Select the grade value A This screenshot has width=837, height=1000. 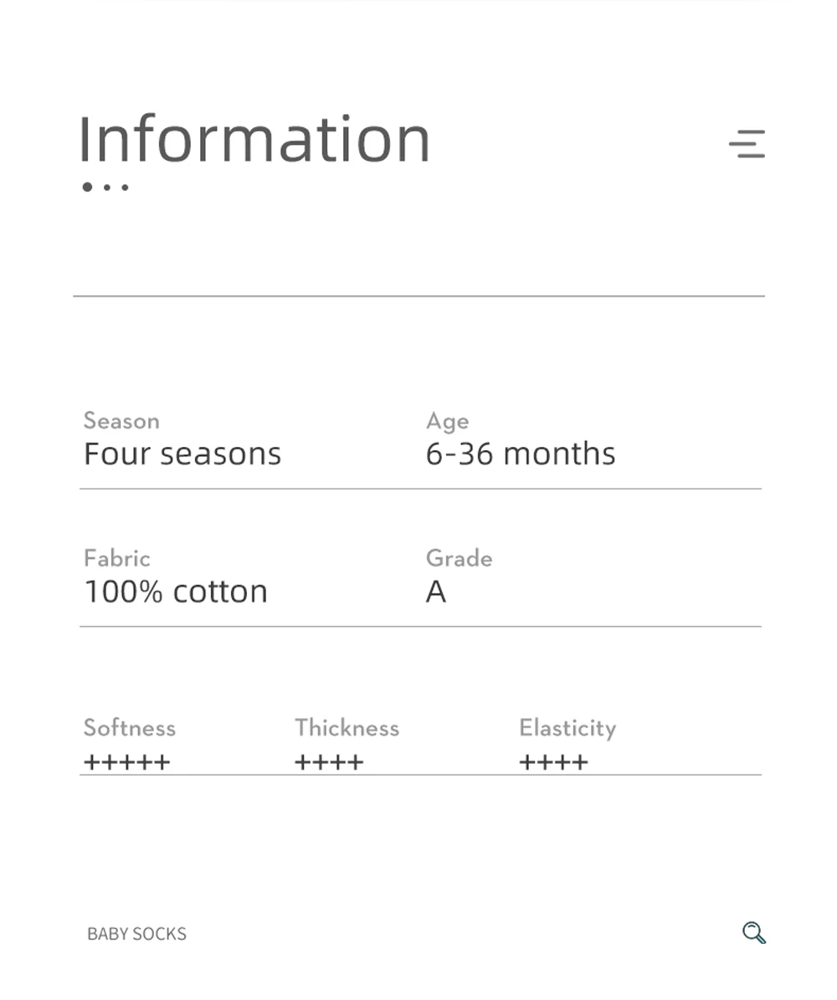click(436, 592)
